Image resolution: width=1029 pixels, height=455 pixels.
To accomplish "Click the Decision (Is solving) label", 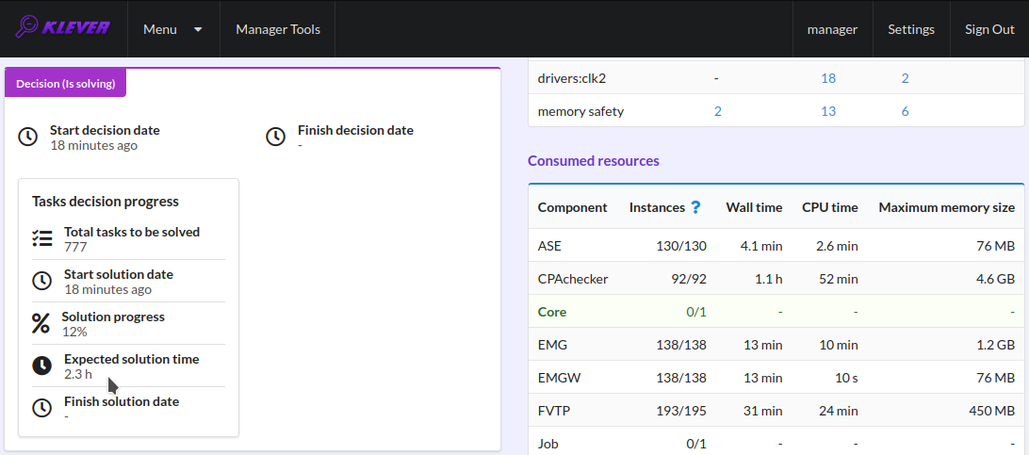I will point(66,84).
